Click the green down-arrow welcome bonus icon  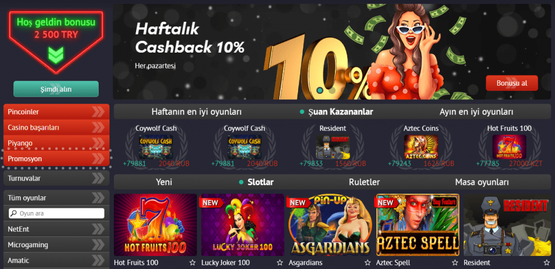tap(56, 55)
